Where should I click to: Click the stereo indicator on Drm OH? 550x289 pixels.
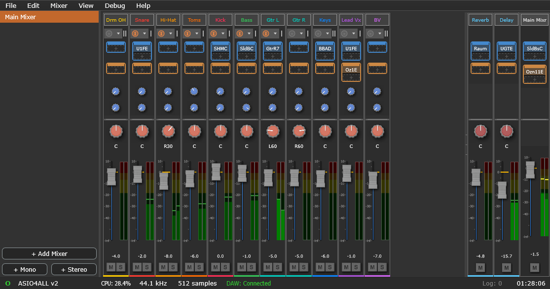(125, 34)
